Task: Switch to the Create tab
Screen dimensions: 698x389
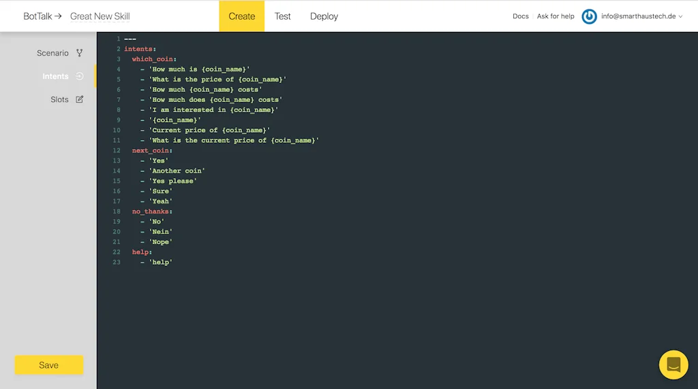Action: tap(241, 16)
